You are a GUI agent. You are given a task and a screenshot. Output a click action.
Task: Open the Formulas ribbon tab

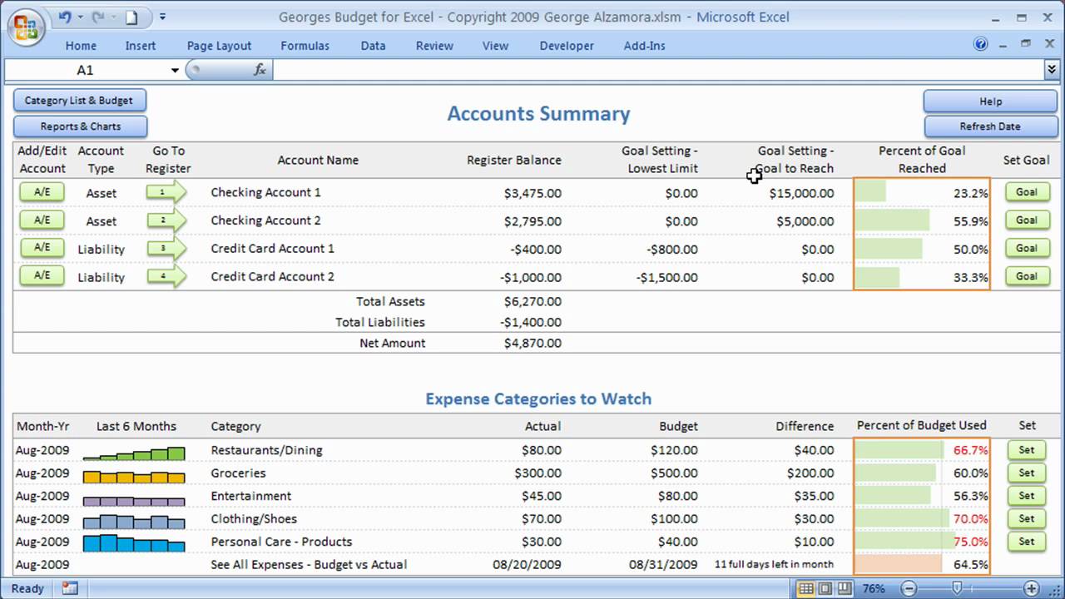click(305, 46)
